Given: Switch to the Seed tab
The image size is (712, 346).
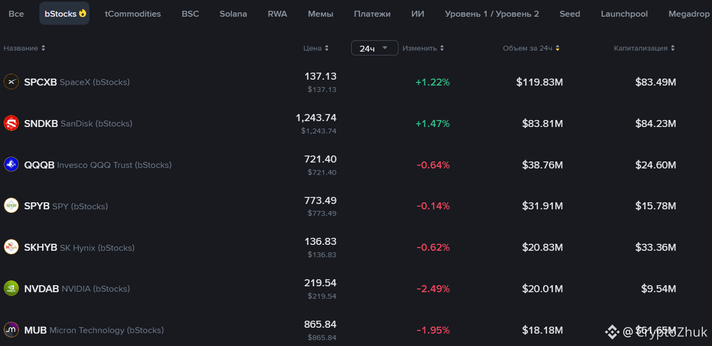Looking at the screenshot, I should click(570, 13).
